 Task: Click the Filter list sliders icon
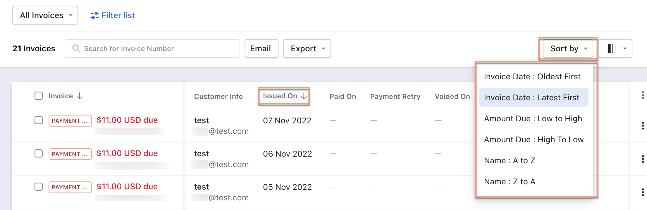94,15
